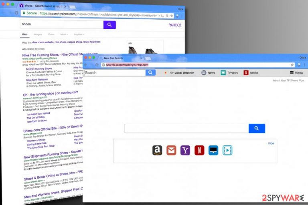The height and width of the screenshot is (205, 308).
Task: Open the video play shortcut icon
Action: pyautogui.click(x=227, y=151)
